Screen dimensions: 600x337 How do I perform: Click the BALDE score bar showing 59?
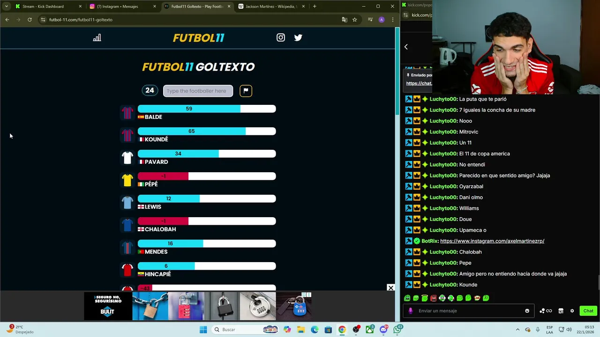[x=207, y=109]
